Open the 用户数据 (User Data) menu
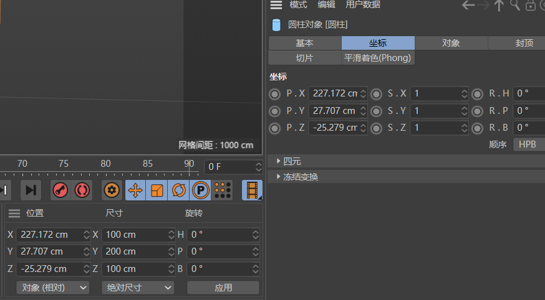This screenshot has width=545, height=300. click(x=363, y=5)
